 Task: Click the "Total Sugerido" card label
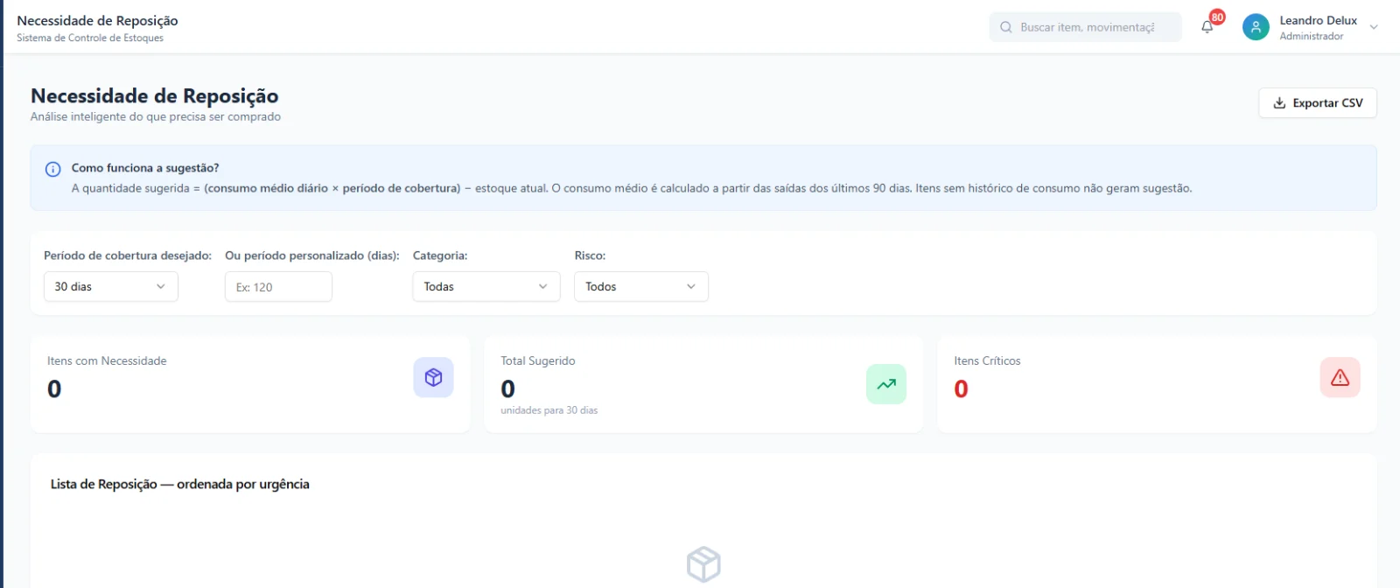point(538,360)
